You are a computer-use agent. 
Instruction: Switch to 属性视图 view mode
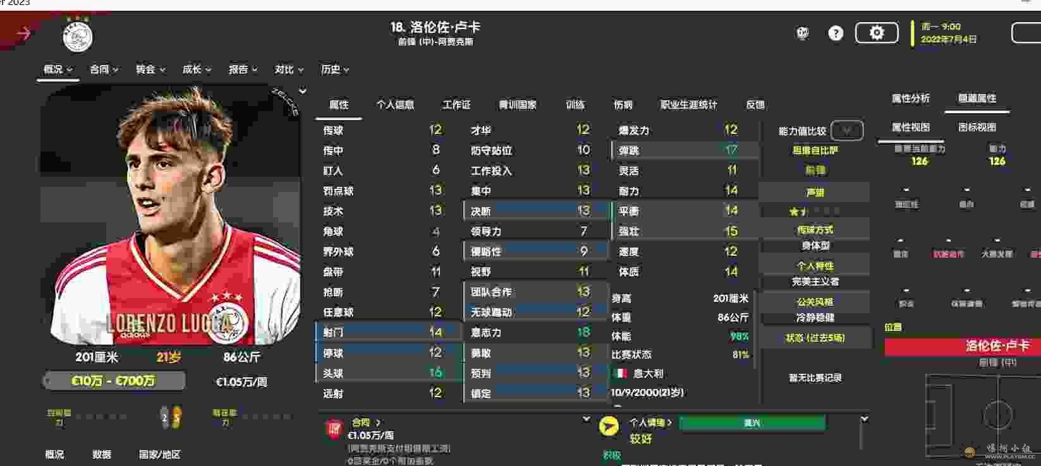(910, 128)
